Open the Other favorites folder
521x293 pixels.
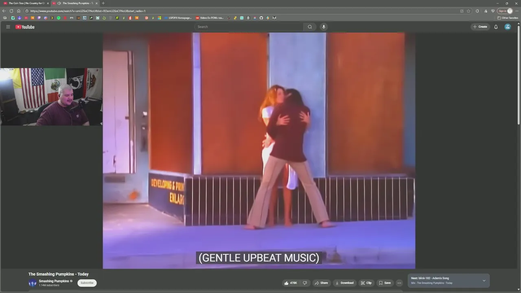click(508, 18)
